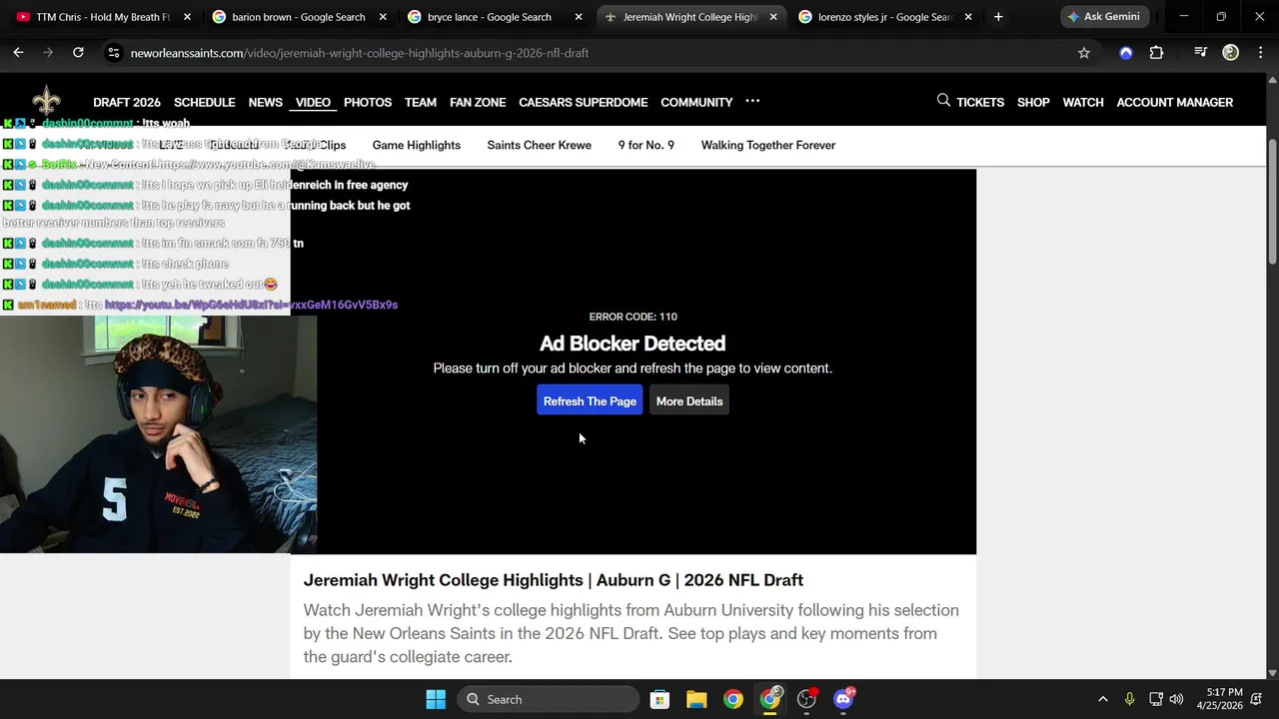Select Walking Together Forever video category
The width and height of the screenshot is (1279, 719).
click(x=768, y=145)
